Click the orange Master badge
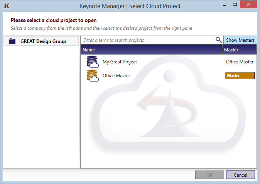Image resolution: width=260 pixels, height=184 pixels. [240, 76]
